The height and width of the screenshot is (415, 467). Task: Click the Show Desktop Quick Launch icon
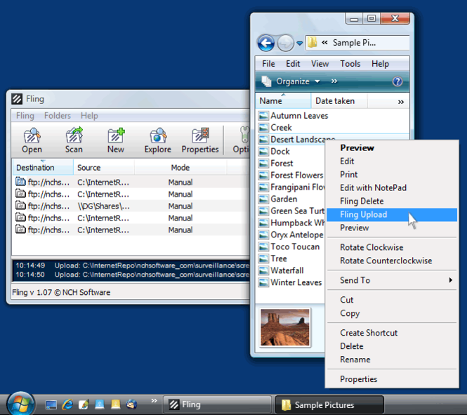(51, 404)
